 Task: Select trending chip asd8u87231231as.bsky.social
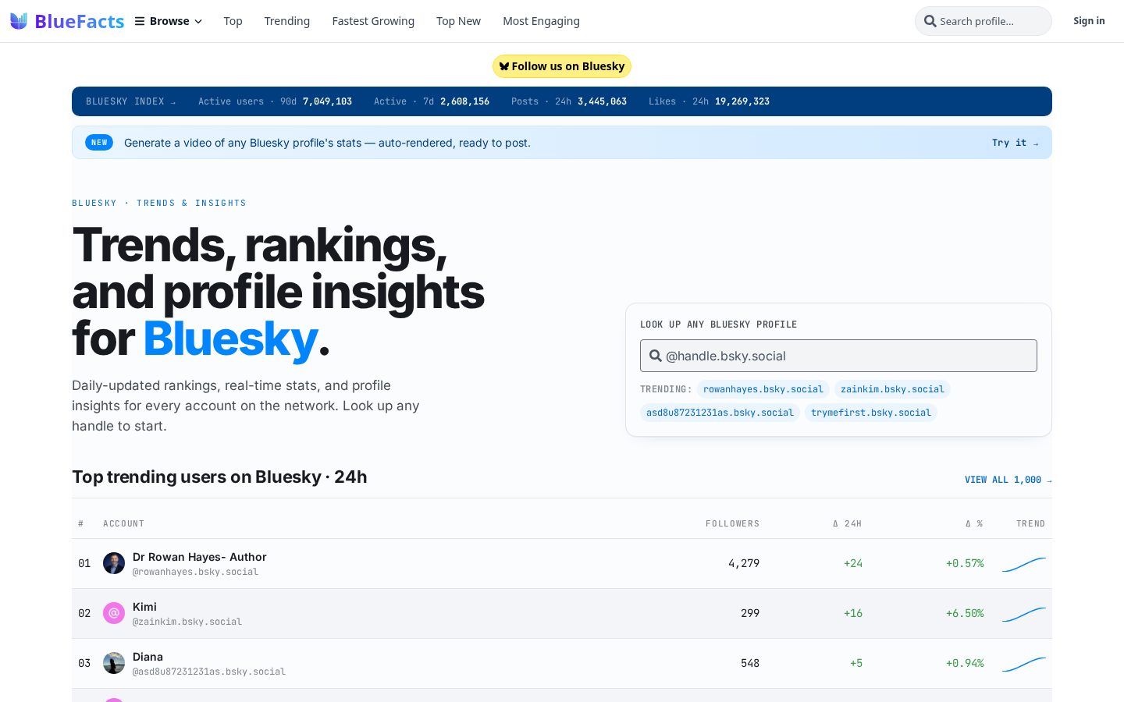(x=720, y=413)
